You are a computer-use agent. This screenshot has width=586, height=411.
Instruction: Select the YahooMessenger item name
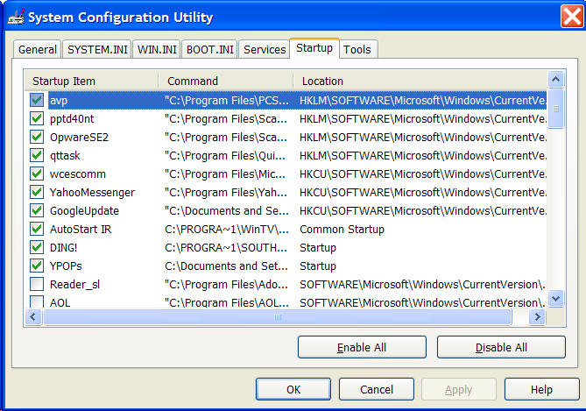coord(92,192)
